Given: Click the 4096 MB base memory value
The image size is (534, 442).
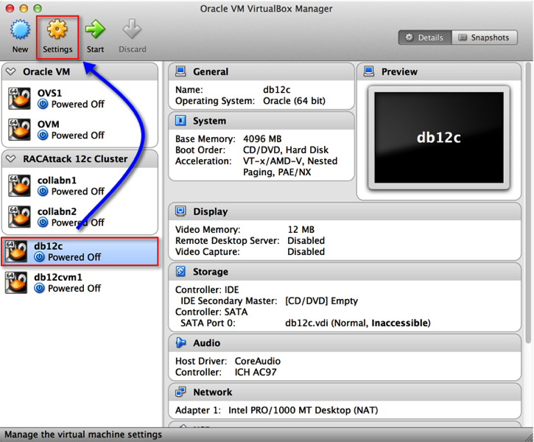Looking at the screenshot, I should tap(262, 139).
